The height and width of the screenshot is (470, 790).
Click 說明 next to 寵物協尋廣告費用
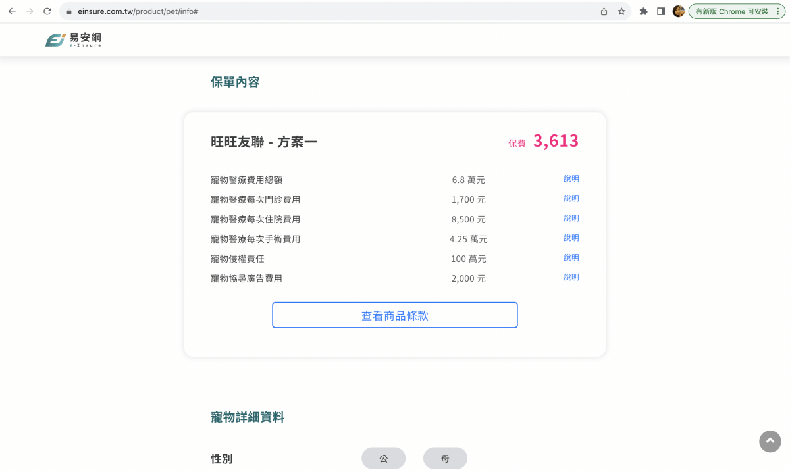[571, 277]
